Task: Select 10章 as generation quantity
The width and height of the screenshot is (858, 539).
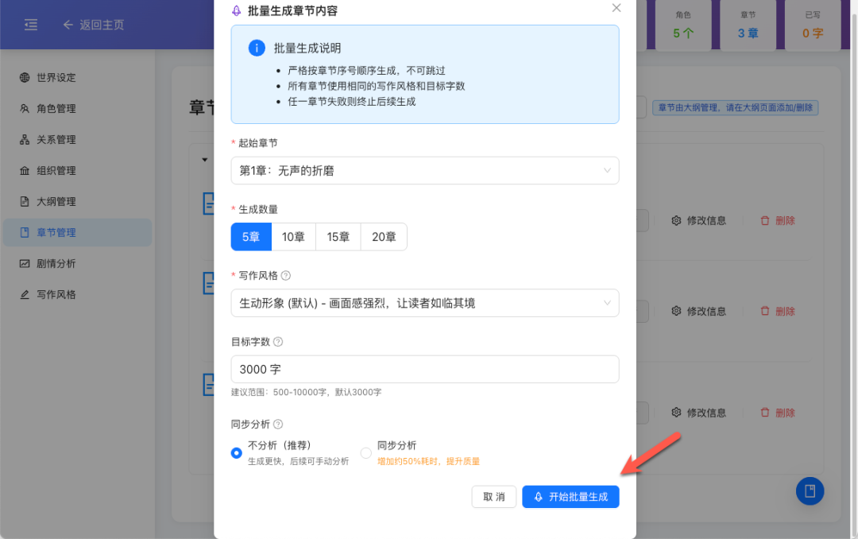Action: (293, 236)
